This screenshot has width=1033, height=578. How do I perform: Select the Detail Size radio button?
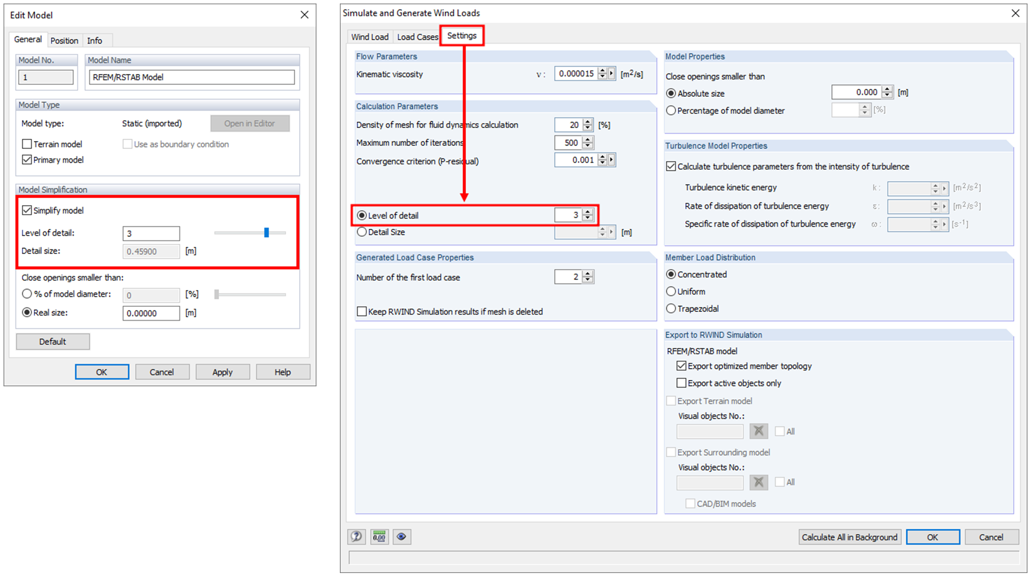click(362, 232)
